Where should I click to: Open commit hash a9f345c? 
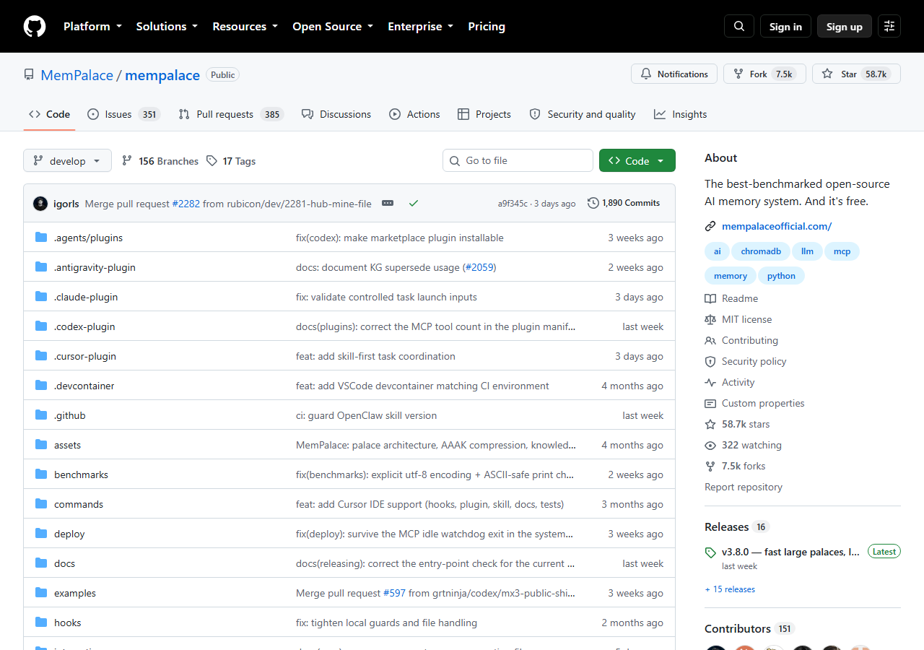click(513, 204)
